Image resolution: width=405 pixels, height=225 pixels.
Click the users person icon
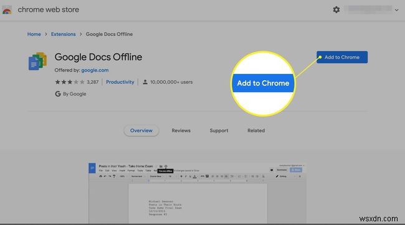(145, 82)
